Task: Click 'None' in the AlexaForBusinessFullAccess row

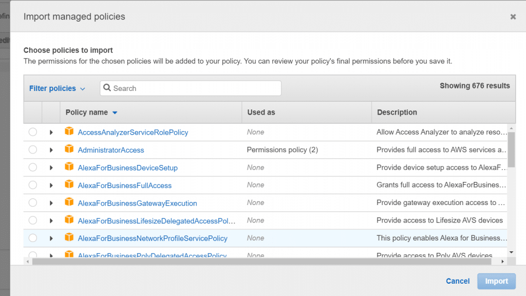Action: click(255, 185)
